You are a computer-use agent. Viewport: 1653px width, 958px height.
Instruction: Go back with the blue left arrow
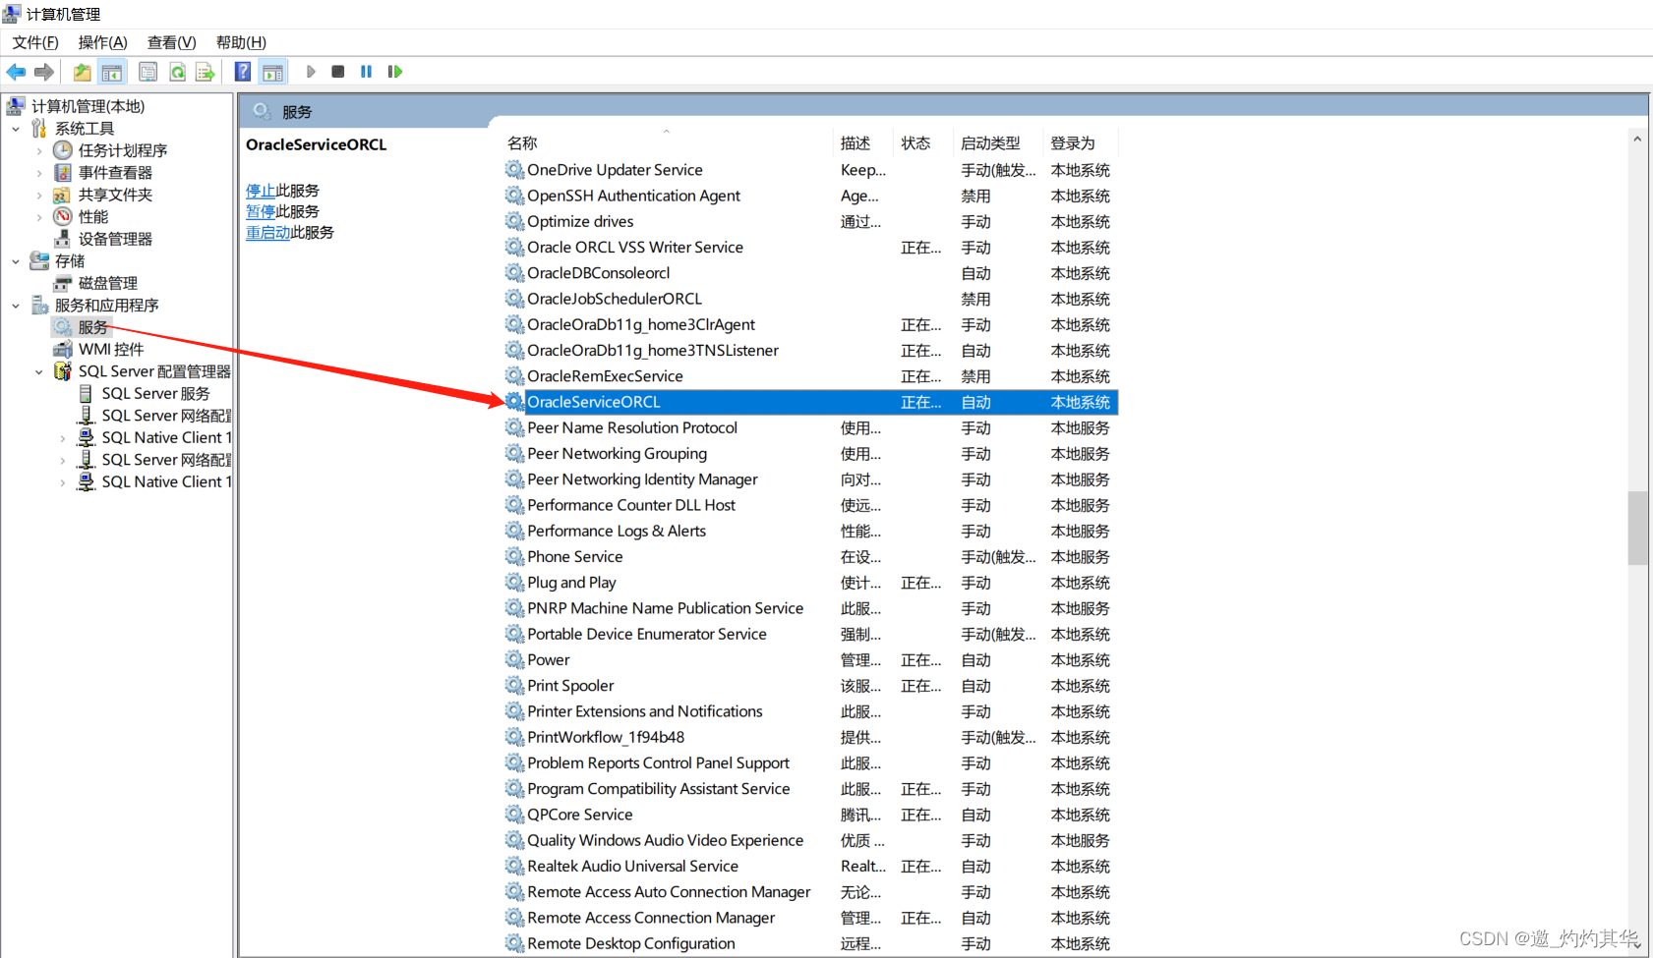tap(16, 72)
